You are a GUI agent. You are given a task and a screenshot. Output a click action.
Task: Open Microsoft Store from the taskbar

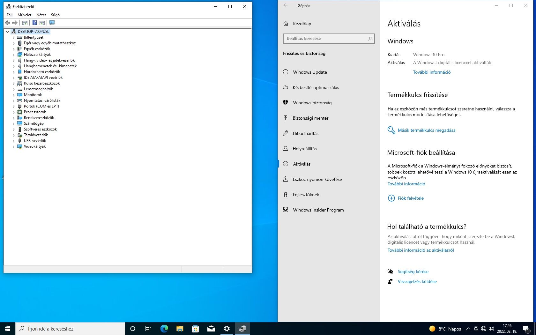coord(195,329)
